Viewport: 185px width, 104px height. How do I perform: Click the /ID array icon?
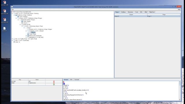[x=14, y=39]
